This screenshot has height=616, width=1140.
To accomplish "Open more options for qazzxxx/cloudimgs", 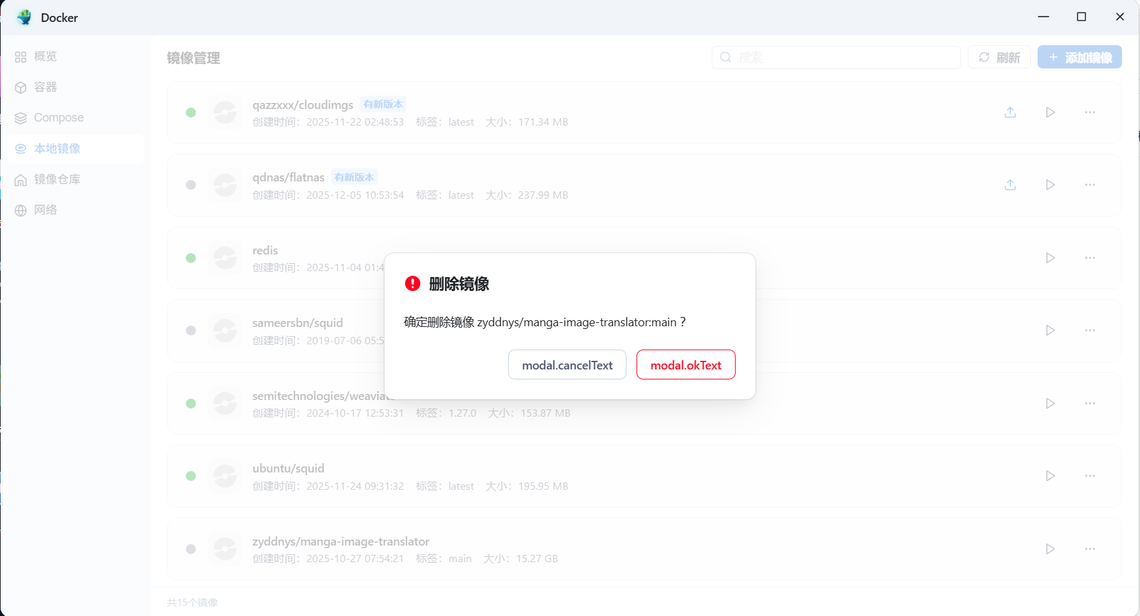I will pyautogui.click(x=1090, y=112).
